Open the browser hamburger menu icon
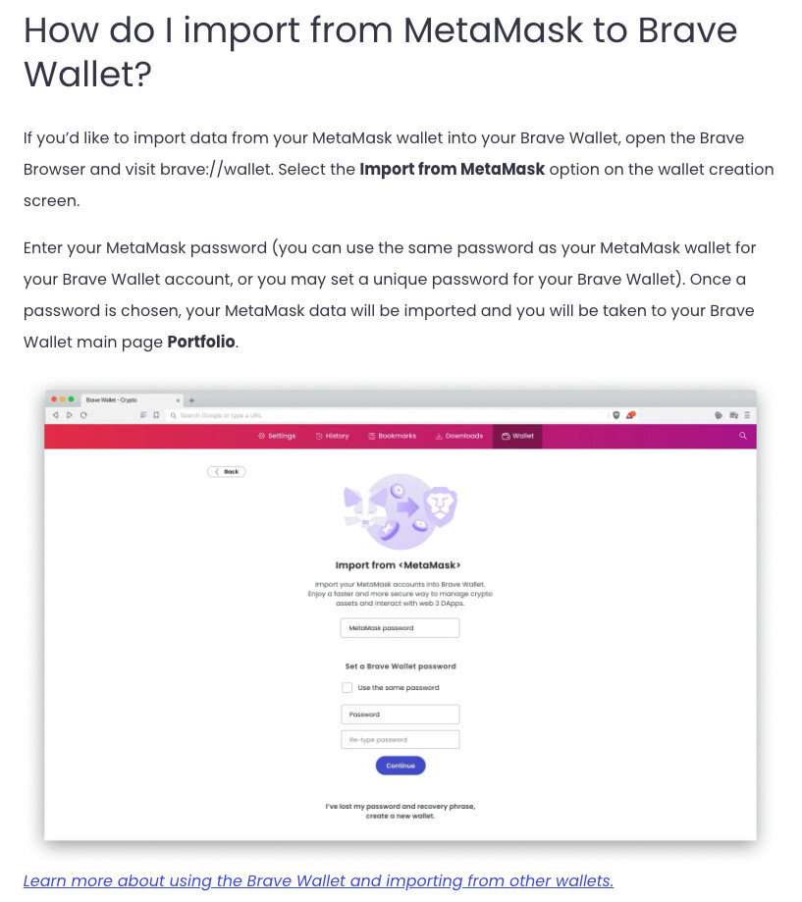802x902 pixels. pyautogui.click(x=747, y=415)
